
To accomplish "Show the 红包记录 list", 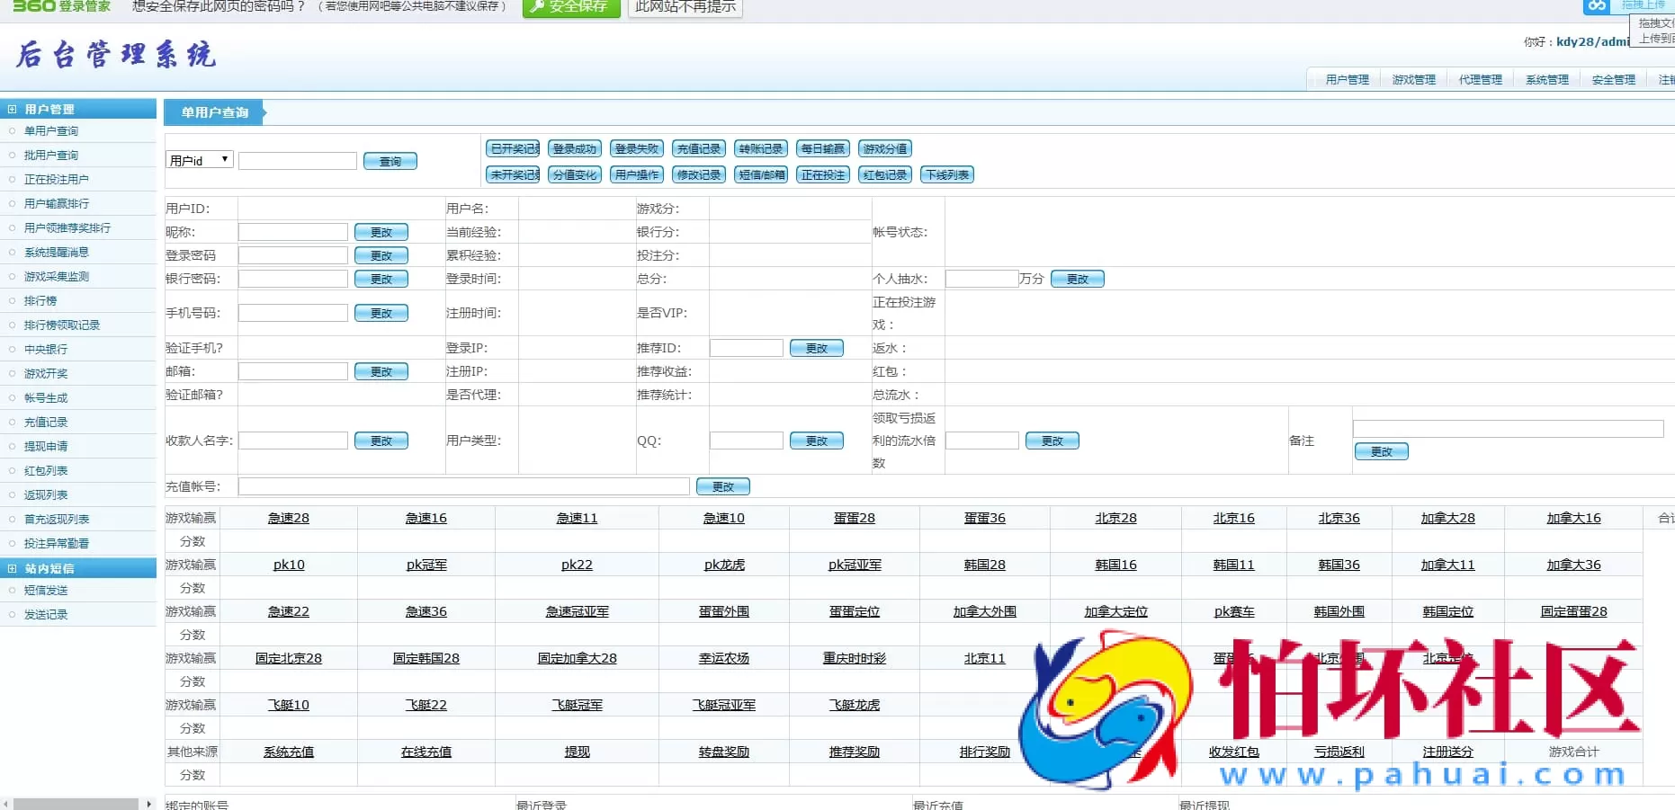I will click(x=884, y=174).
